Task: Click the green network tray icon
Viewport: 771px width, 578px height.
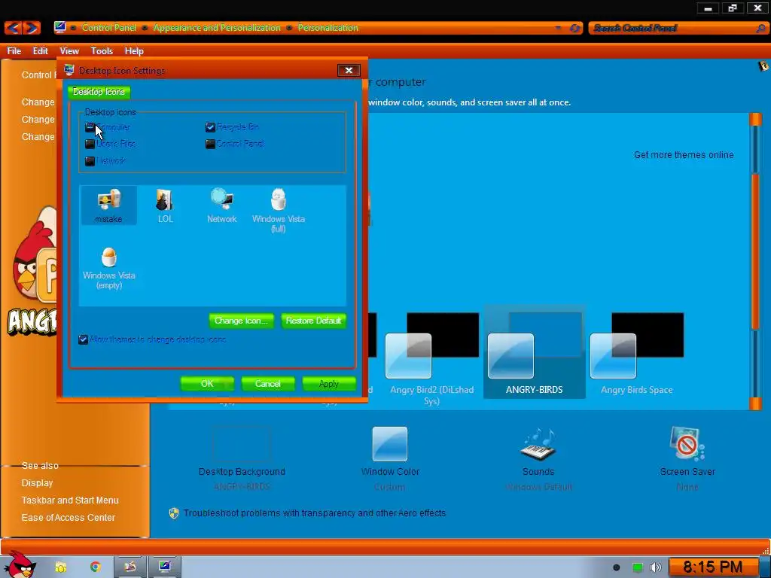Action: 637,567
